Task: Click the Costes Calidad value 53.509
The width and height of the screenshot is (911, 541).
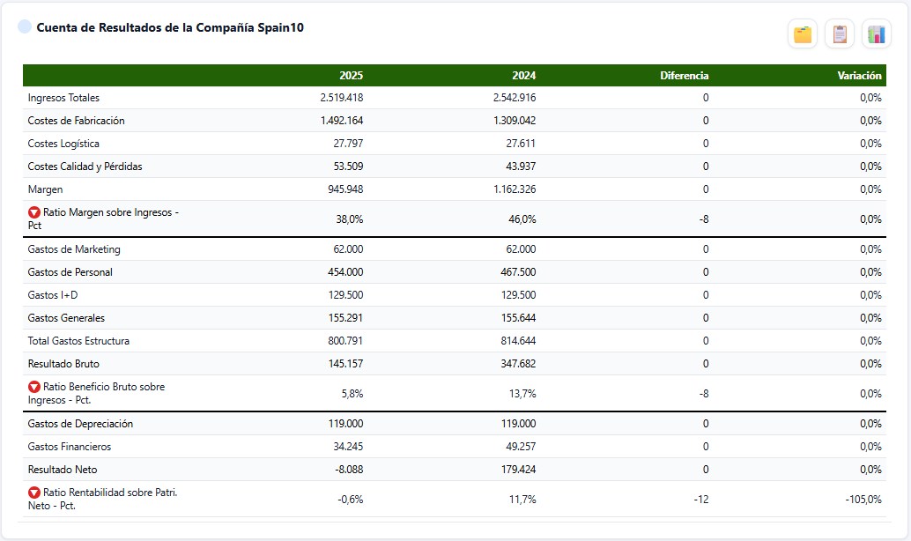Action: click(348, 167)
